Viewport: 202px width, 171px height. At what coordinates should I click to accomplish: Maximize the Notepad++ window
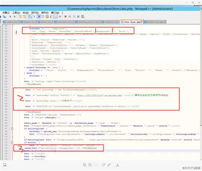pos(193,3)
